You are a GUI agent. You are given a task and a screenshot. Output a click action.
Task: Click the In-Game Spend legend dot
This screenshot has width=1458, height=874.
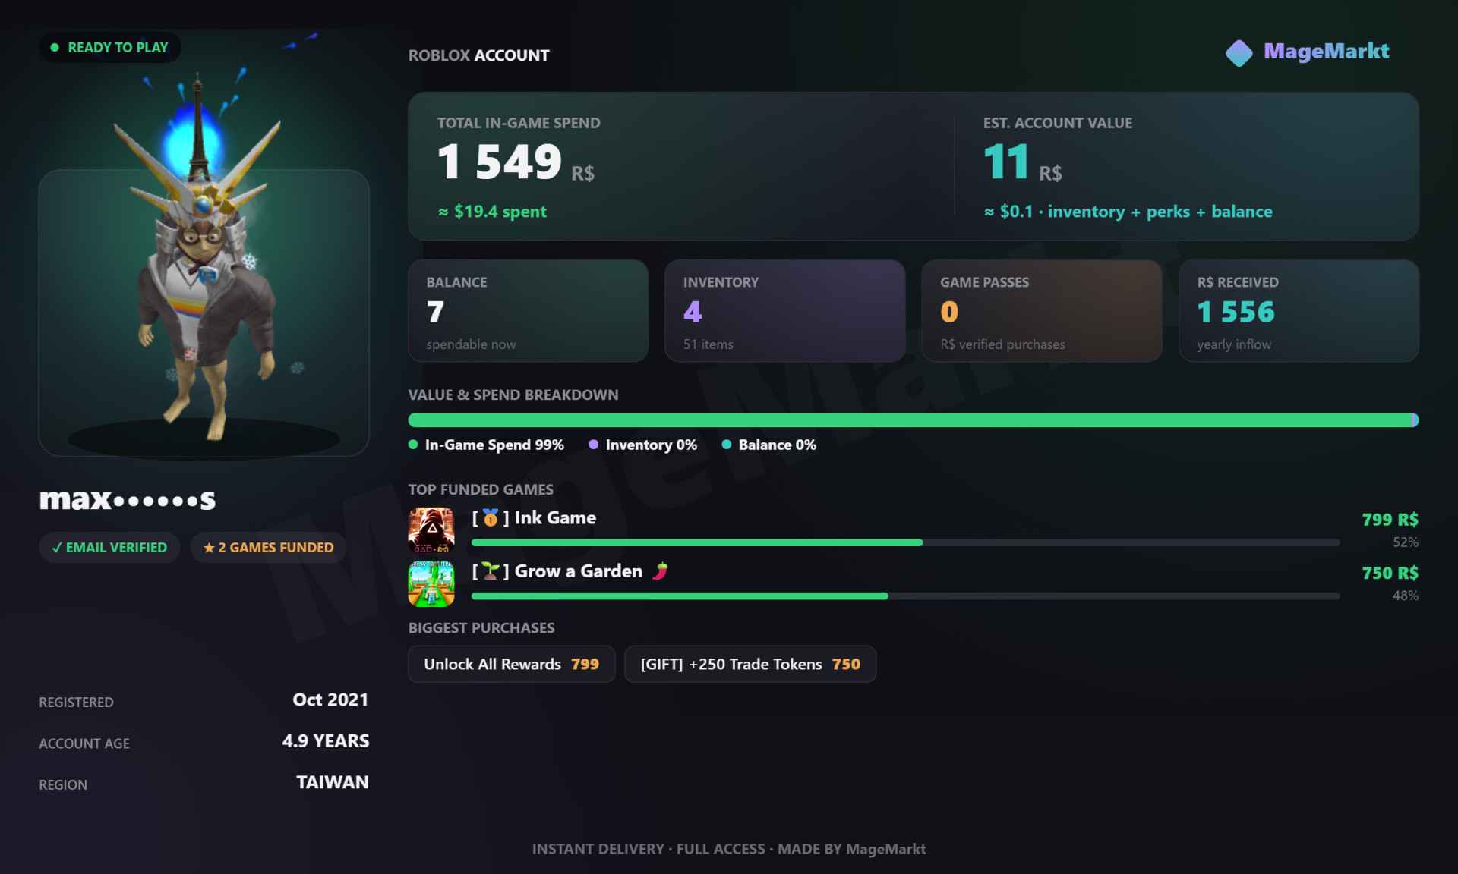coord(413,445)
